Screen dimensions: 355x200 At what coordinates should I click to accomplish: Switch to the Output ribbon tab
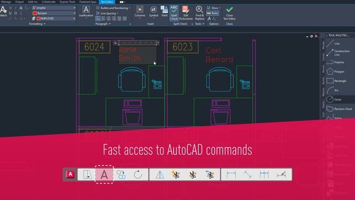(19, 2)
